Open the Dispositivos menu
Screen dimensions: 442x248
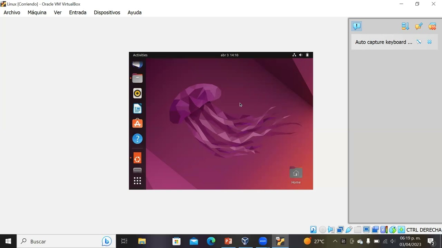pyautogui.click(x=107, y=12)
